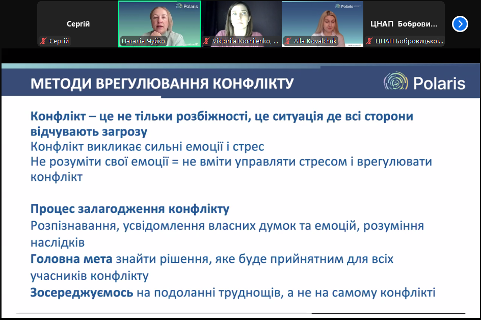Select Alla Kovalchuk's muted microphone icon
481x320 pixels.
[x=288, y=41]
